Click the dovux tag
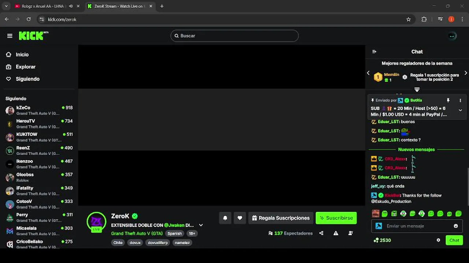Image resolution: width=469 pixels, height=263 pixels. click(135, 243)
